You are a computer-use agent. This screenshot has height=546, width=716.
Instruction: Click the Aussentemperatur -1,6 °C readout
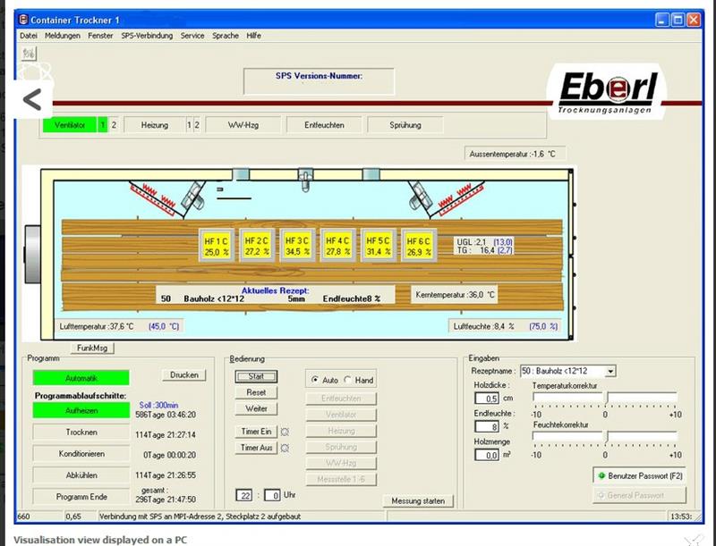coord(516,154)
